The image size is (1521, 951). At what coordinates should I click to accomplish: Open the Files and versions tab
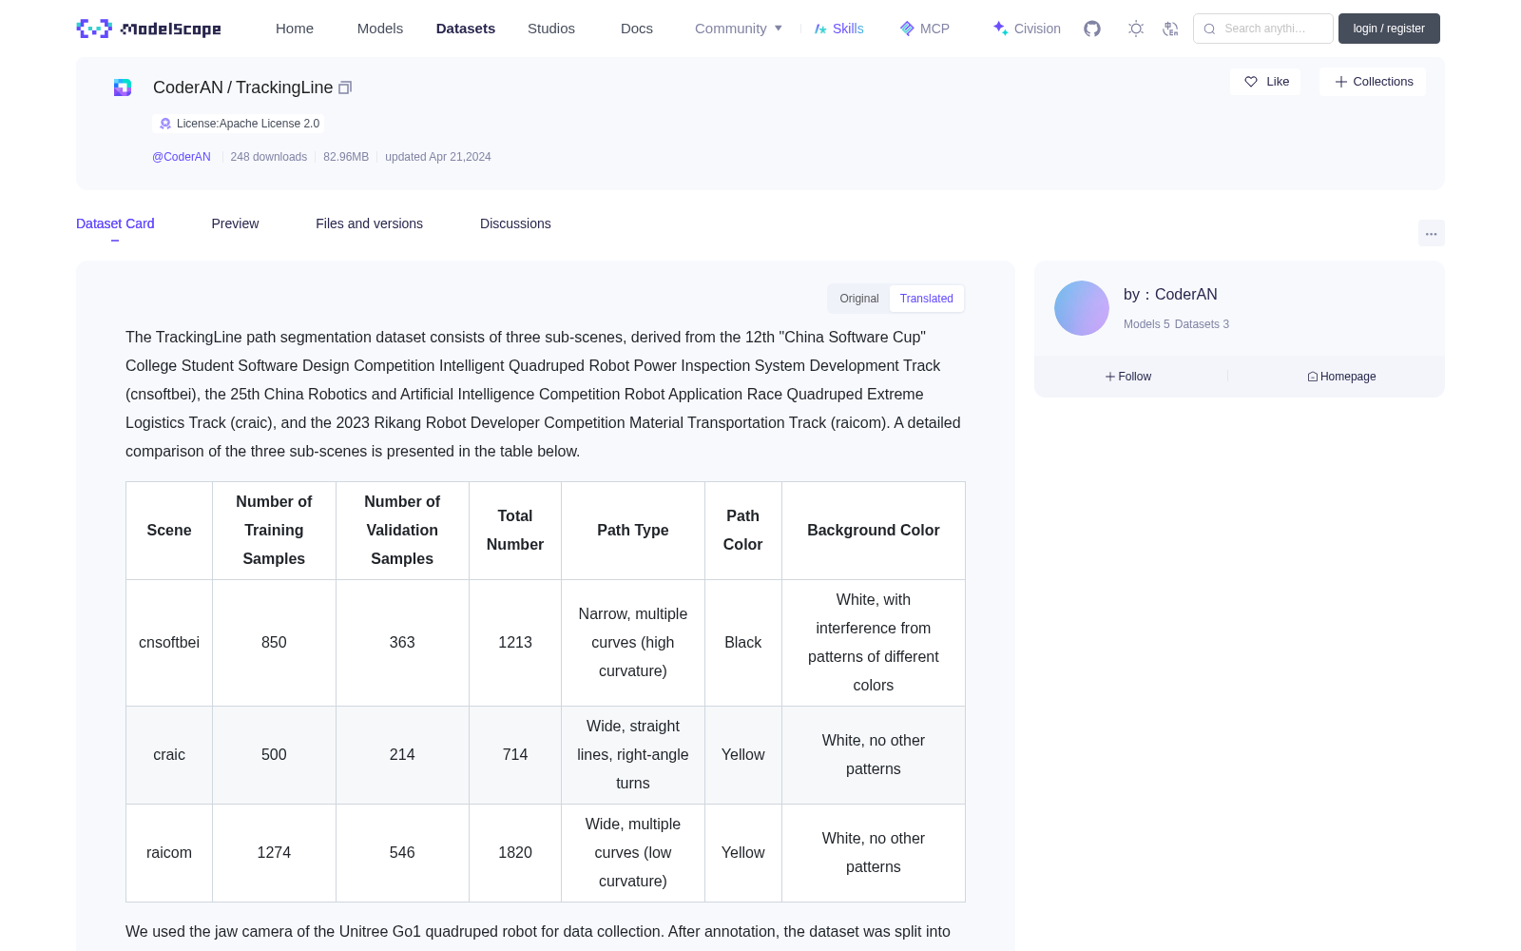click(x=369, y=223)
